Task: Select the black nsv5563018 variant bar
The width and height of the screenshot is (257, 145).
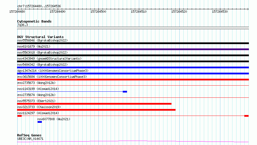Action: click(133, 55)
